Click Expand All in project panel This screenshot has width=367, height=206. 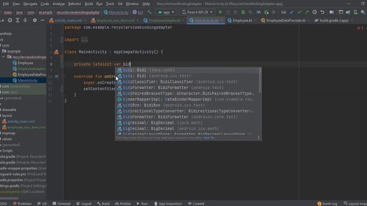tap(18, 21)
